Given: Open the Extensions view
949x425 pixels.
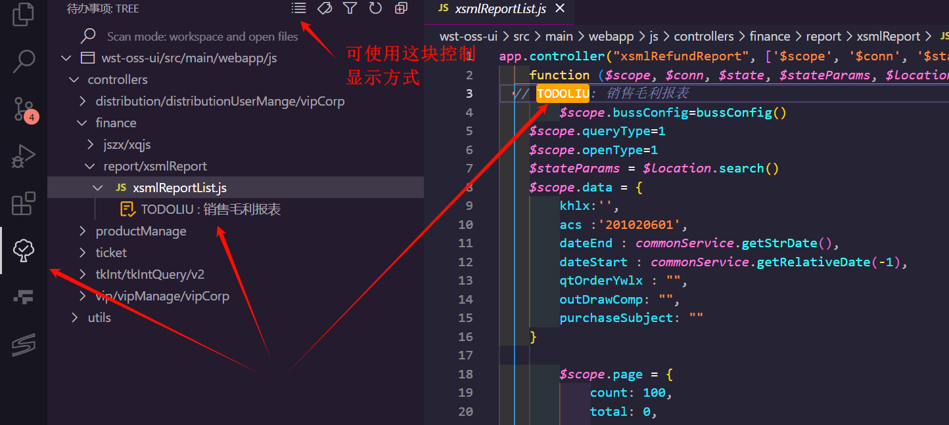Looking at the screenshot, I should point(24,203).
